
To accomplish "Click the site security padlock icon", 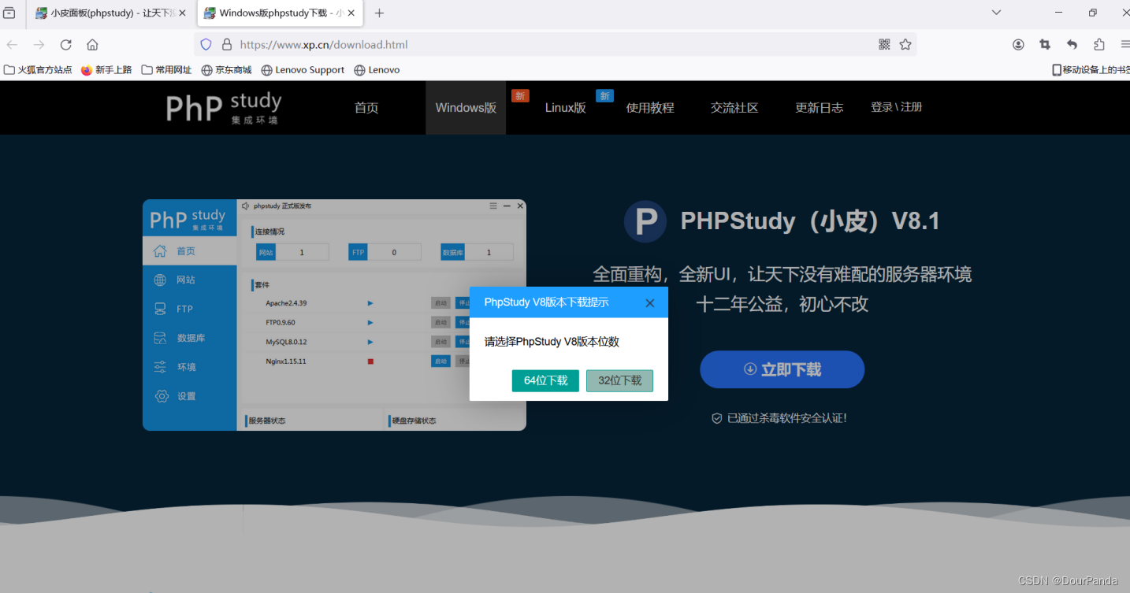I will pos(227,45).
